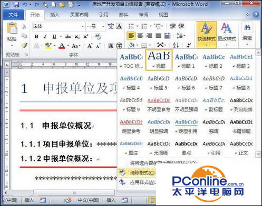Screen dimensions: 262x206
Task: Select the 正文 style thumbnail
Action: tap(241, 148)
